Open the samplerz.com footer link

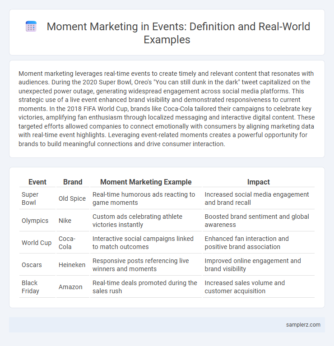303,325
